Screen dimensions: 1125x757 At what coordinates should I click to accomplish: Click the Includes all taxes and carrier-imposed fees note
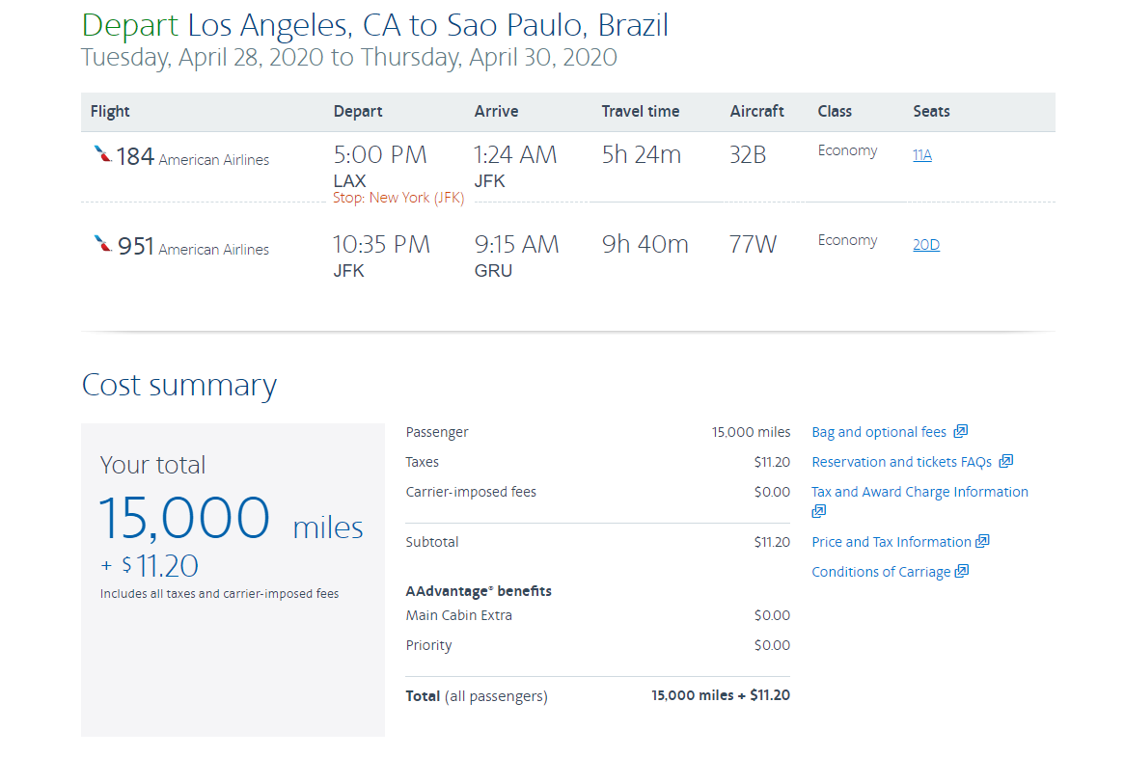coord(220,594)
